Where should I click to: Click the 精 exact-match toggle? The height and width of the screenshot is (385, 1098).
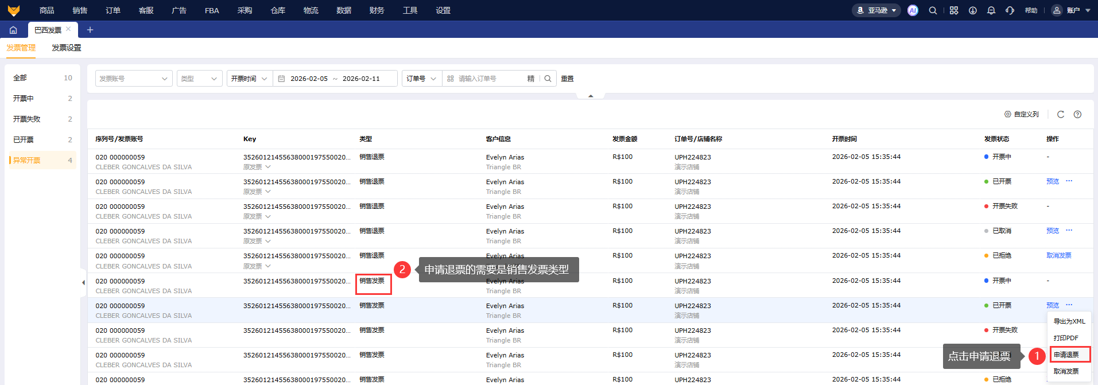531,79
